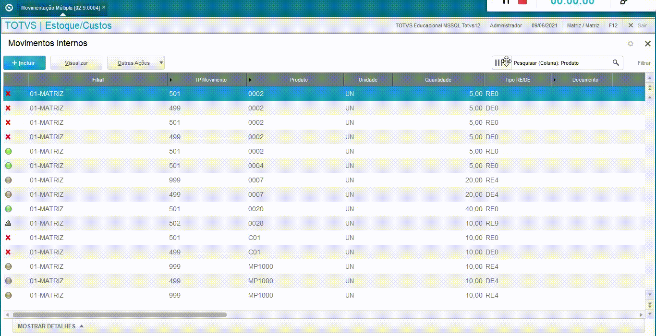
Task: Click the Visualizar button
Action: tap(76, 63)
